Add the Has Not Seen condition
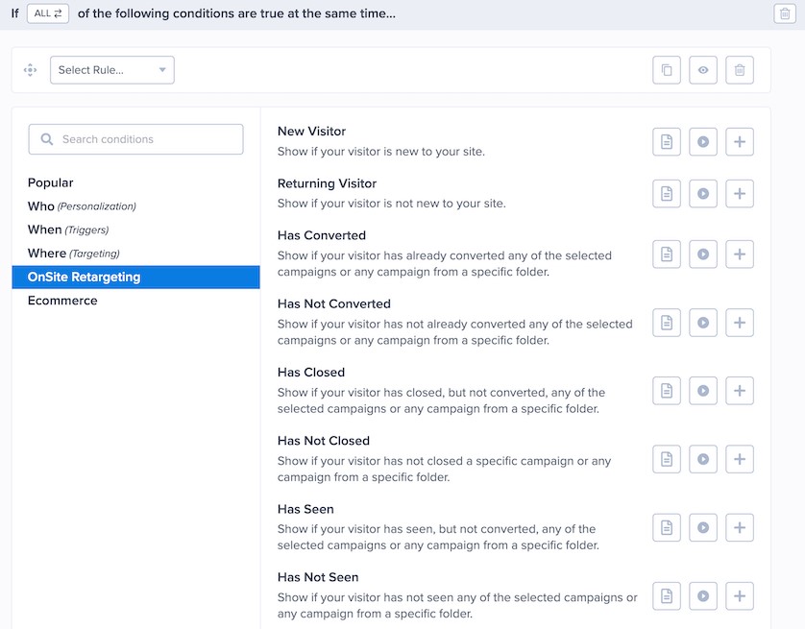 pos(740,595)
